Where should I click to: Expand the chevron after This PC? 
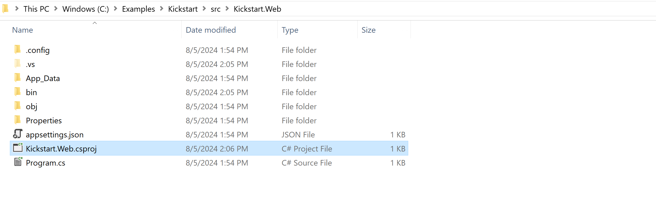pyautogui.click(x=56, y=9)
